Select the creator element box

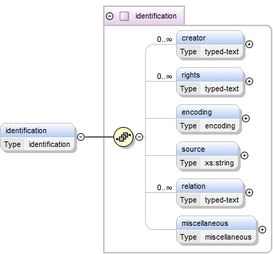(210, 45)
